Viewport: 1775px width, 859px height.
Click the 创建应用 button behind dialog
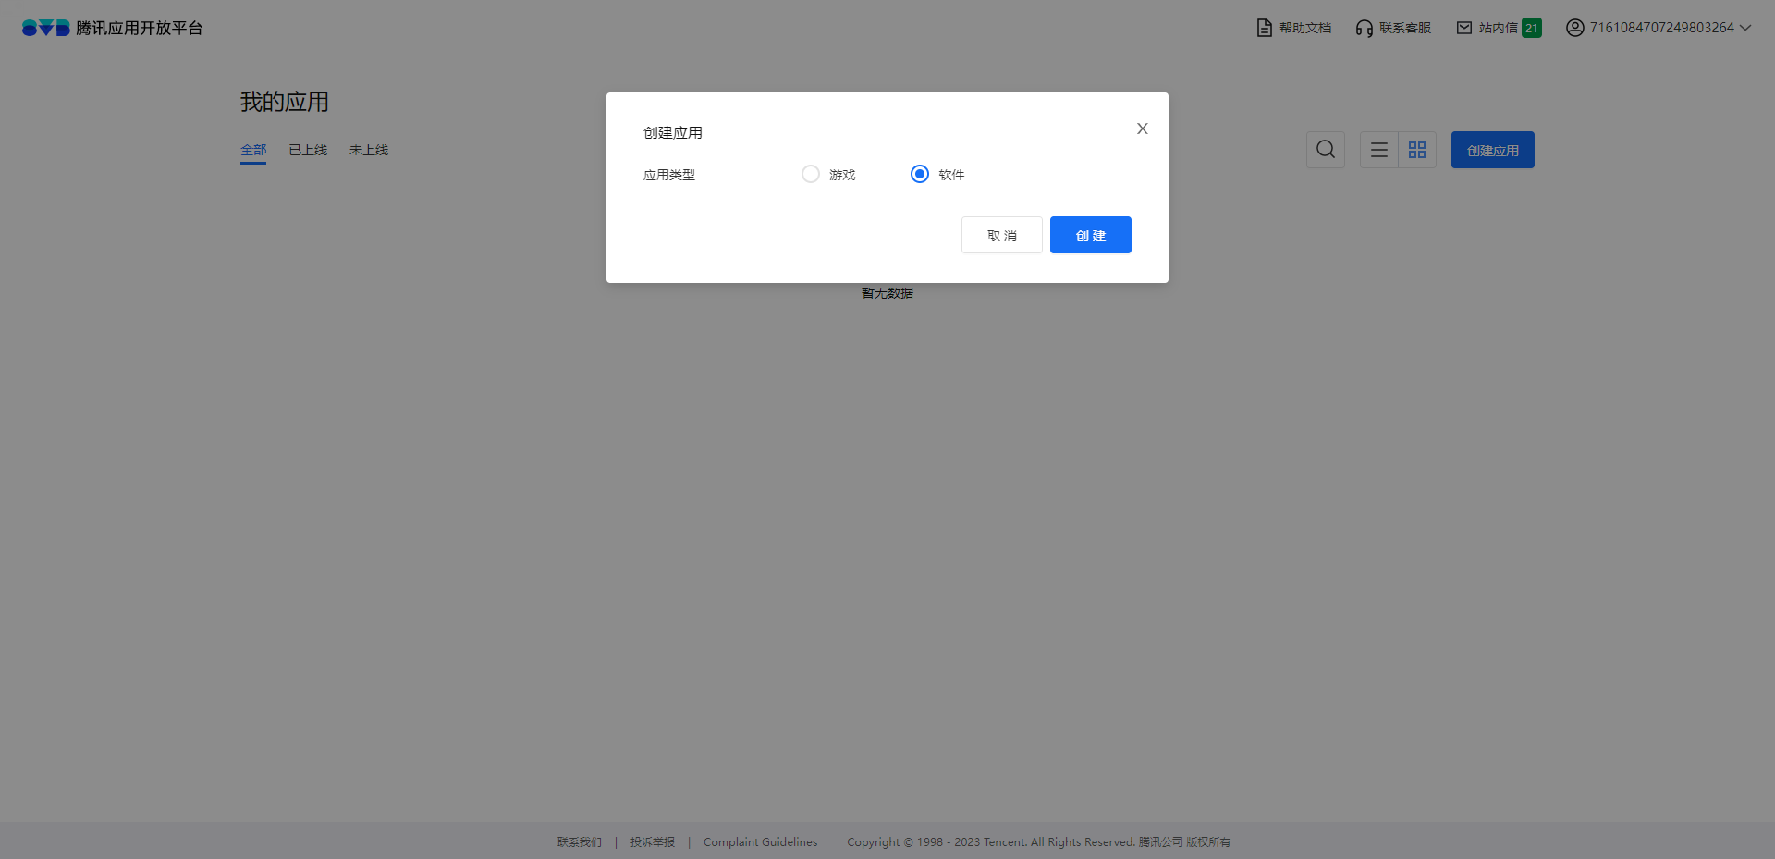(x=1493, y=150)
